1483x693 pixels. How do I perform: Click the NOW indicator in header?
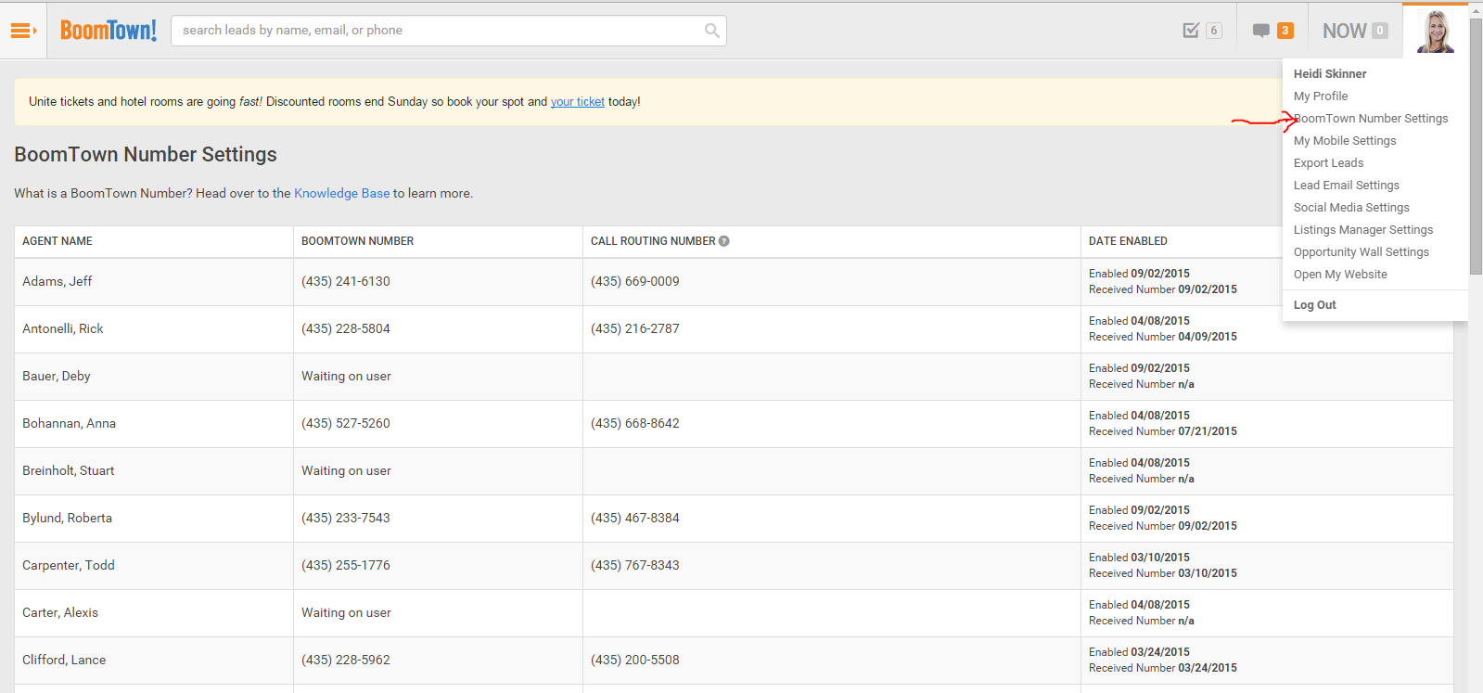coord(1355,31)
